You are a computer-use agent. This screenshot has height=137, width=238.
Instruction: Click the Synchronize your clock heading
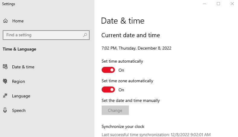[123, 126]
